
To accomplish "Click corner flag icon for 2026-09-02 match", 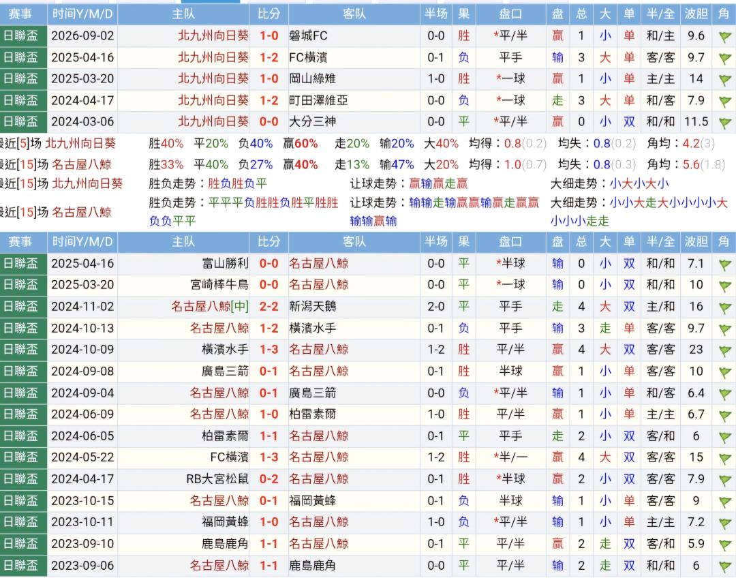I will [725, 37].
